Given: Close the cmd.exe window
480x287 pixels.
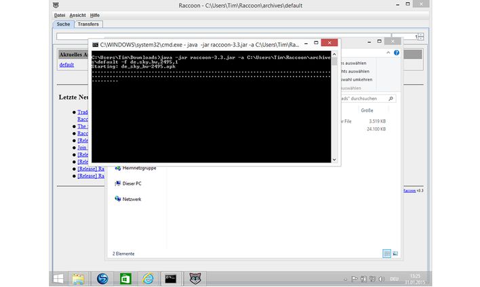Looking at the screenshot, I should [329, 43].
